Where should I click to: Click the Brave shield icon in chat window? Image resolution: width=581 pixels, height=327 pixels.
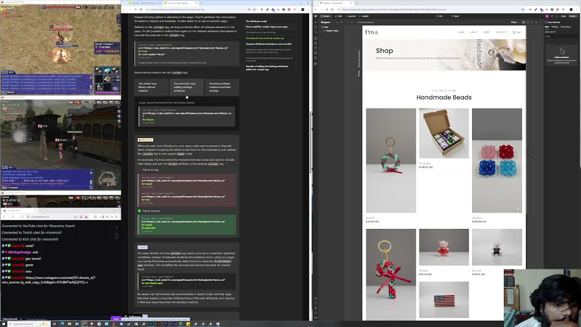tap(81, 217)
